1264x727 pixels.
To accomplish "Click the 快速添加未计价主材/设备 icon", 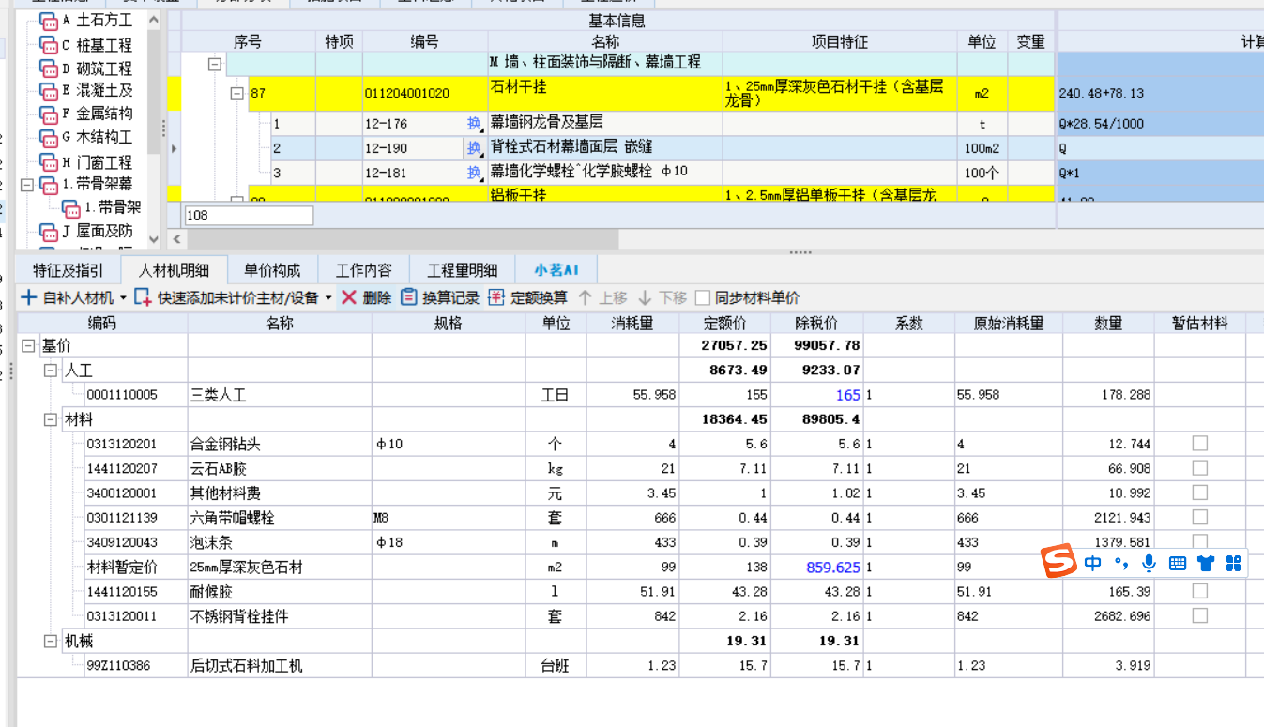I will tap(143, 297).
